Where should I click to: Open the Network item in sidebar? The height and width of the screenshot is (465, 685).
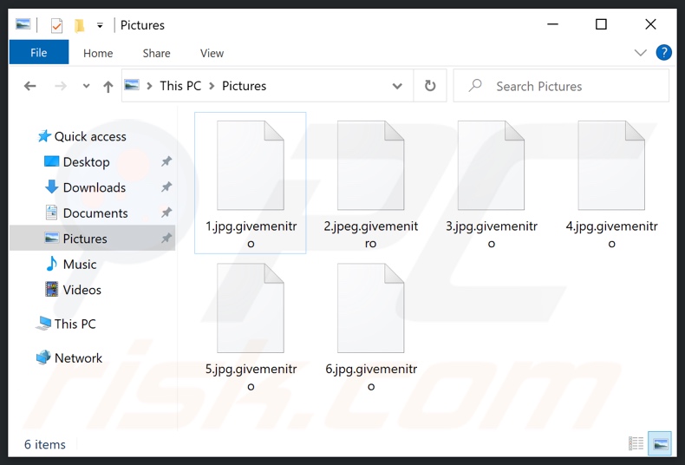[x=78, y=357]
